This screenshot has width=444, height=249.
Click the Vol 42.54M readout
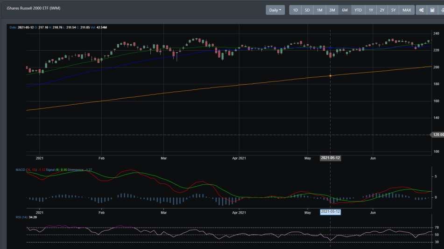click(99, 27)
